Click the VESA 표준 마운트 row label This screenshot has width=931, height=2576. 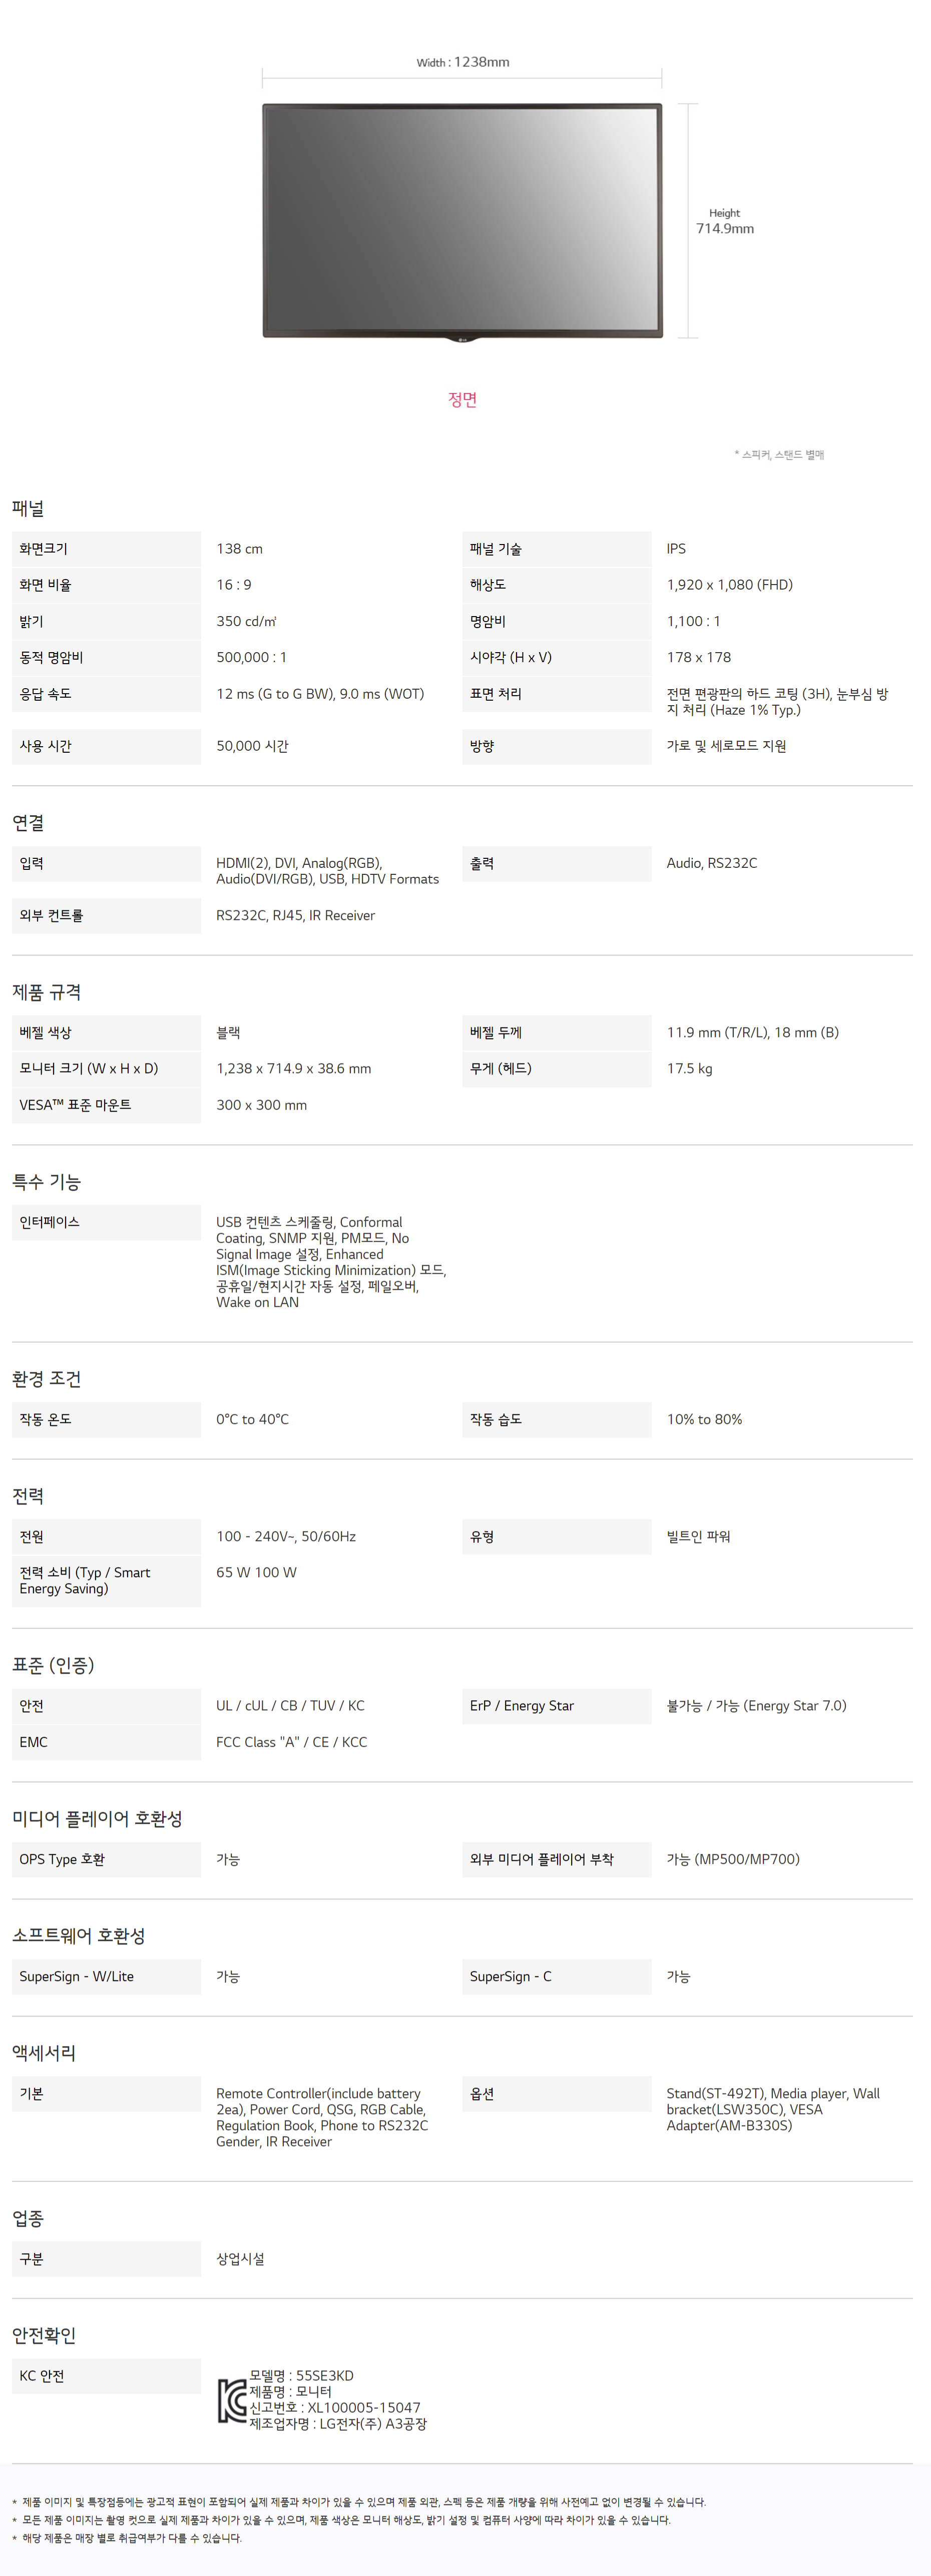[x=75, y=1105]
